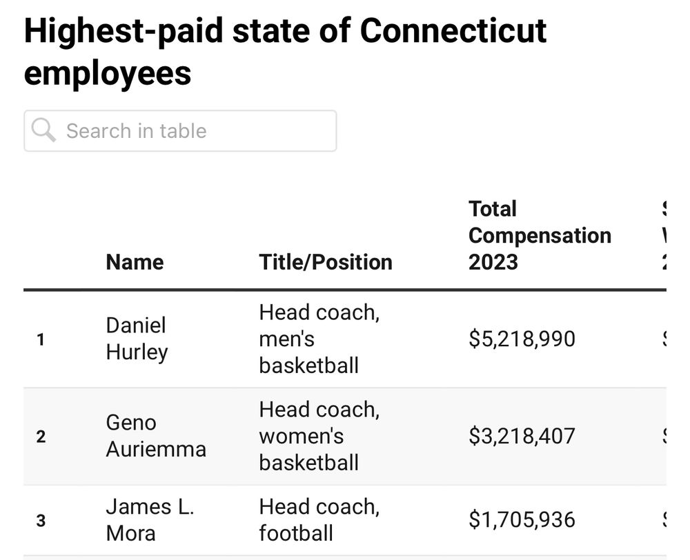This screenshot has width=690, height=560.
Task: Click the $3,218,407 compensation value
Action: [x=522, y=436]
